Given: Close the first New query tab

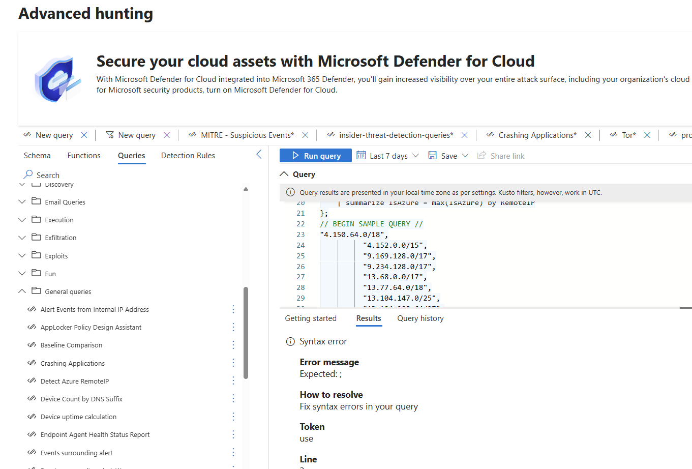Looking at the screenshot, I should 84,135.
